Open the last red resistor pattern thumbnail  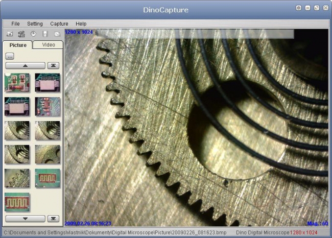tap(17, 202)
